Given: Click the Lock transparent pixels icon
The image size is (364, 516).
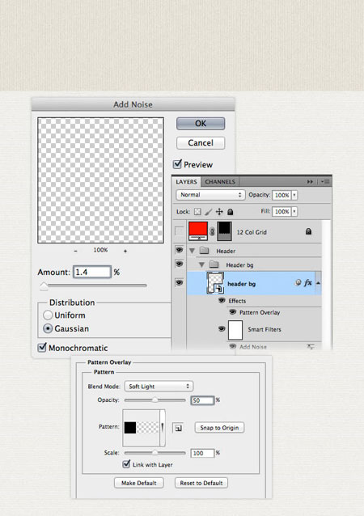Looking at the screenshot, I should pos(197,212).
